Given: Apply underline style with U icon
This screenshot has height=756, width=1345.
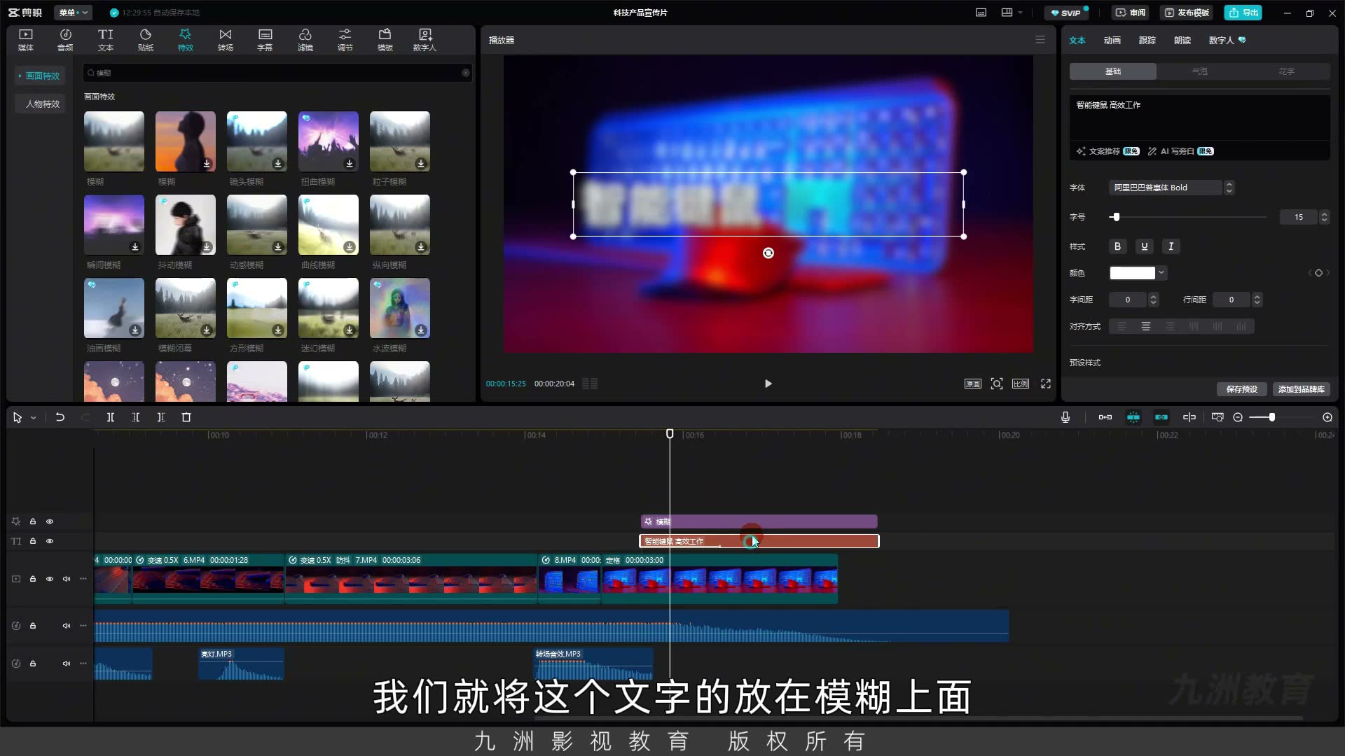Looking at the screenshot, I should pos(1145,246).
